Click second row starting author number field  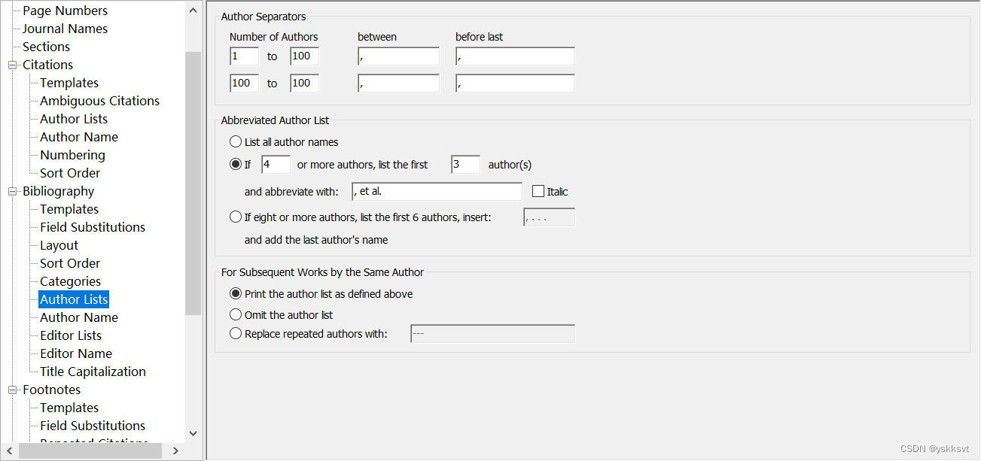[244, 83]
